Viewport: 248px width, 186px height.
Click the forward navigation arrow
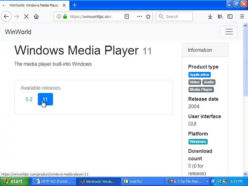coord(16,16)
